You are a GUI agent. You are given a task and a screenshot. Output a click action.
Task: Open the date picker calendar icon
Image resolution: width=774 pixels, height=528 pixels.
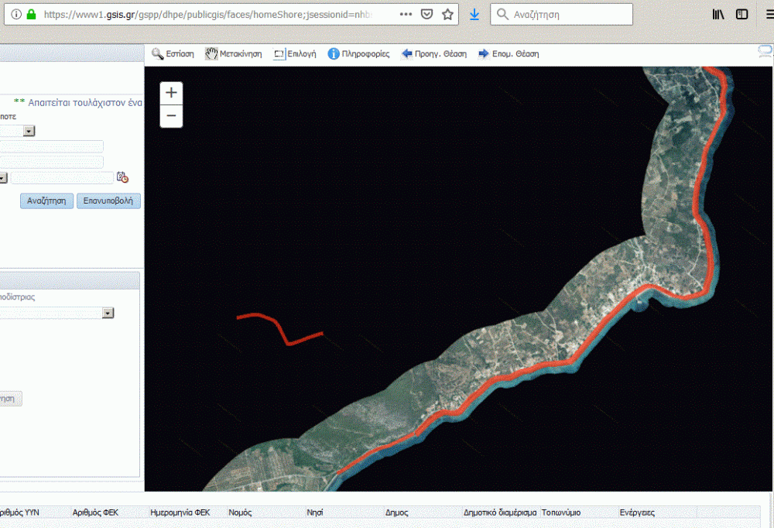(x=122, y=177)
